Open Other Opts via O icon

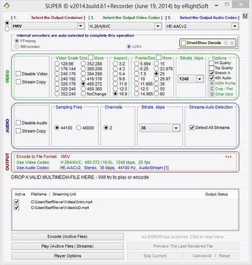[212, 94]
